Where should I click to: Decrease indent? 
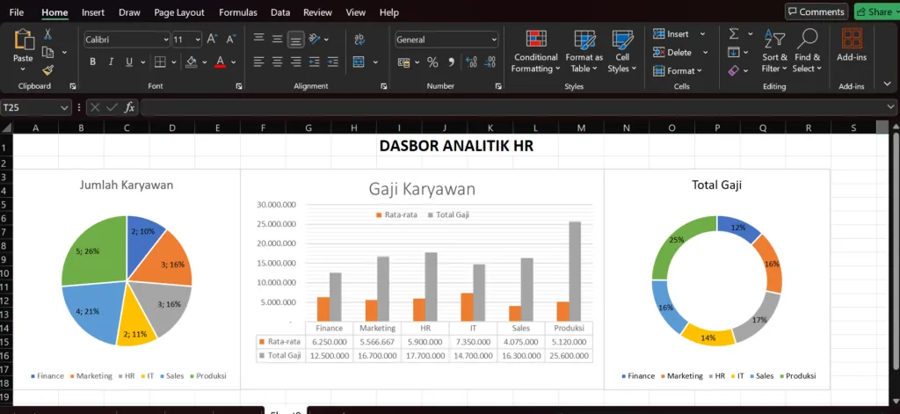[x=314, y=62]
